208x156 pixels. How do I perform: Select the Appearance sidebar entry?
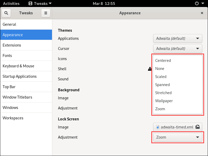point(26,35)
